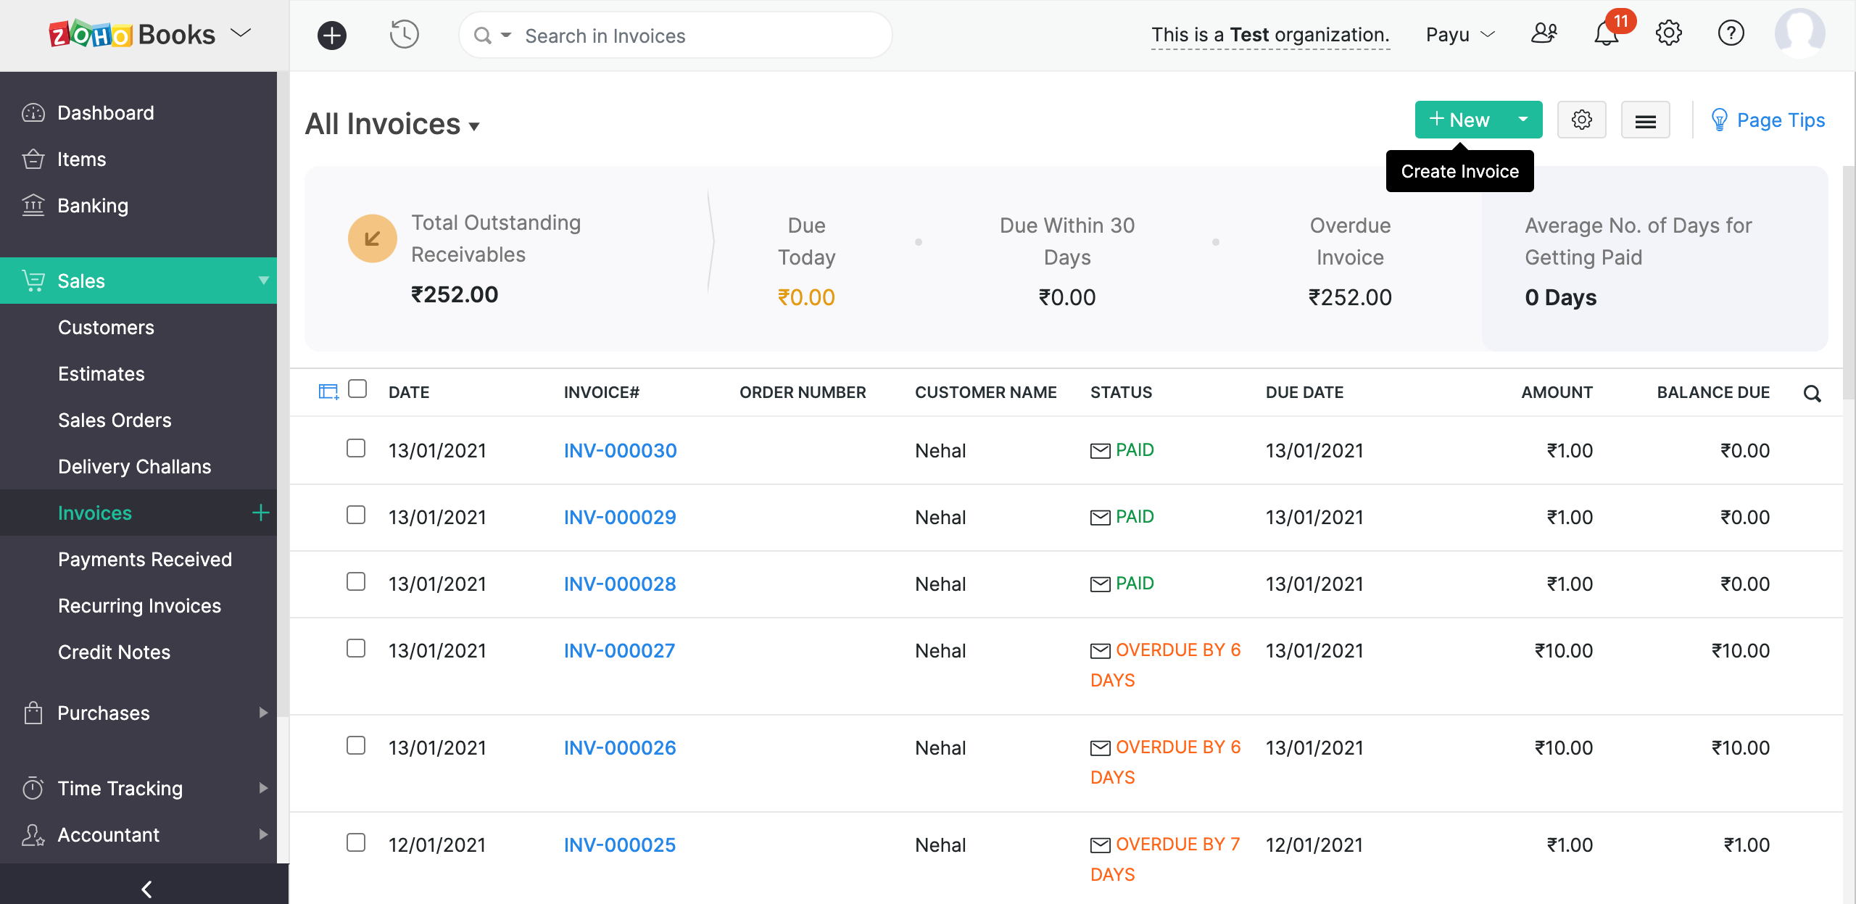
Task: Open the quick create plus icon
Action: [331, 35]
